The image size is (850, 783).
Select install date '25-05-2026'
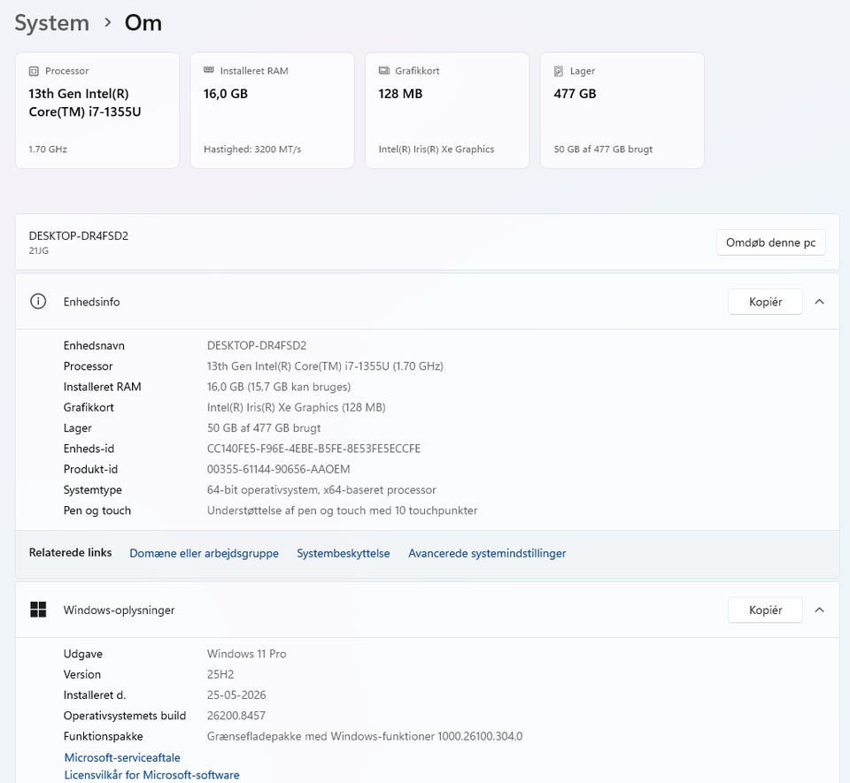[236, 695]
